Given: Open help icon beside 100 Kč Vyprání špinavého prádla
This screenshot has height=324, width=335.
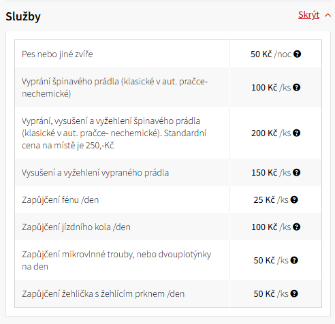Looking at the screenshot, I should [296, 87].
